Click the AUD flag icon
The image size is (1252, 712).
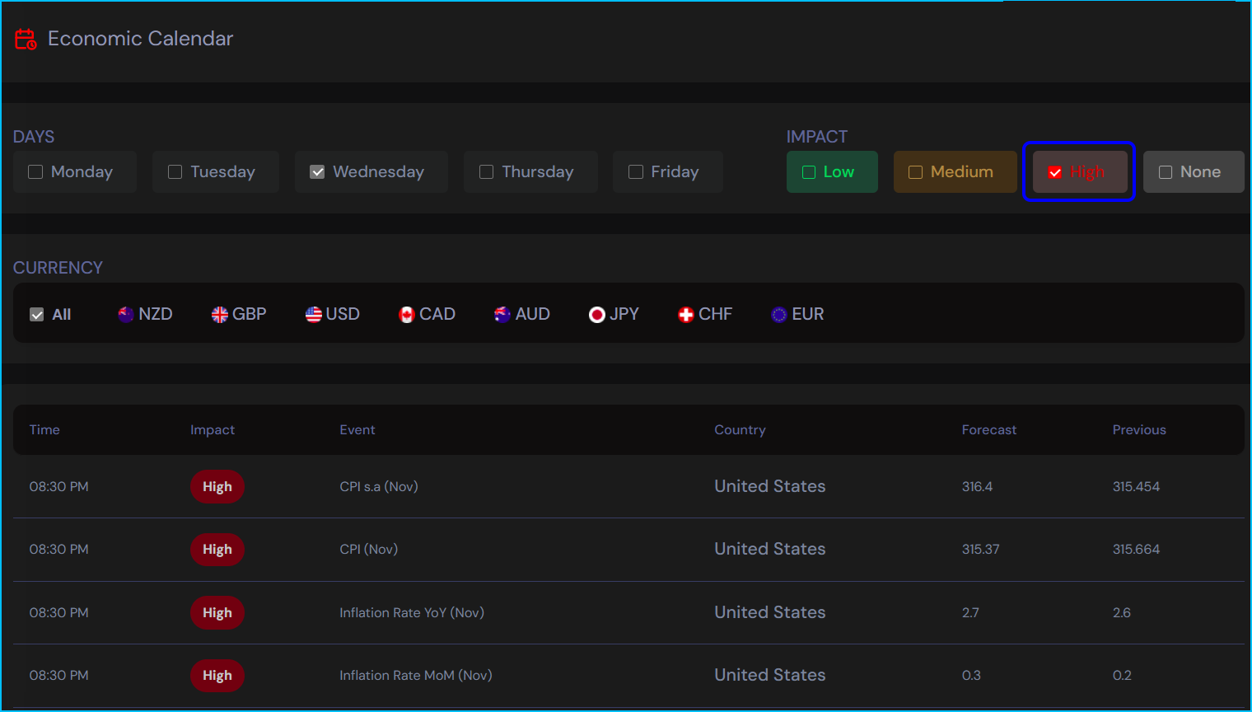pyautogui.click(x=502, y=315)
